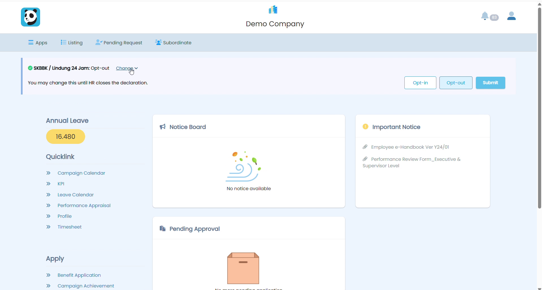Screen dimensions: 542x290
Task: Click the Pending Approval documents icon
Action: tap(162, 229)
